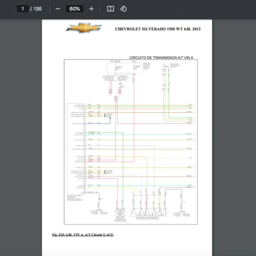The width and height of the screenshot is (256, 256).
Task: Click the Chevrolet Silverado 1500 WT title
Action: pos(157,29)
